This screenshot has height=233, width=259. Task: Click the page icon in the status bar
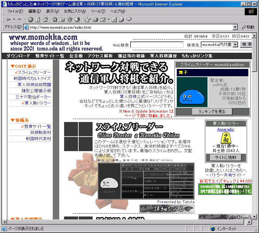4,229
